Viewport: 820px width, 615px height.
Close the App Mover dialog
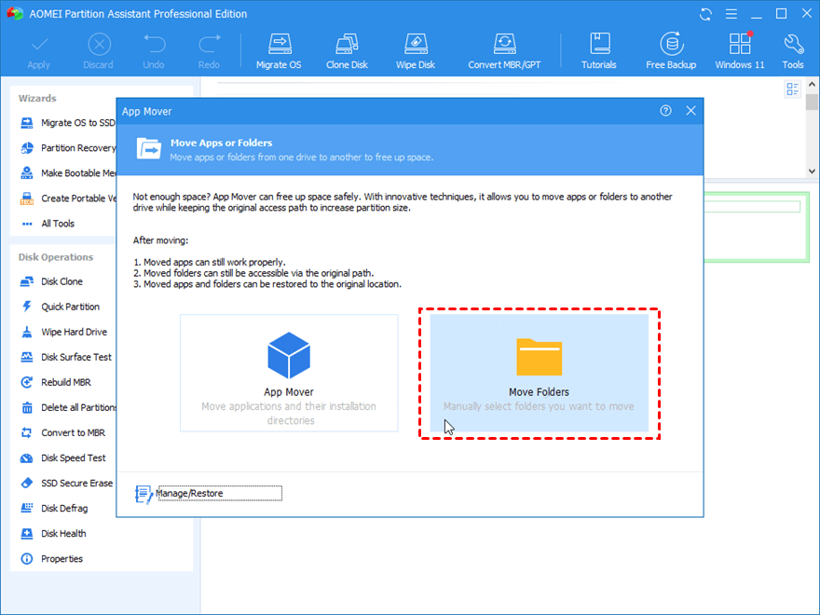[690, 111]
